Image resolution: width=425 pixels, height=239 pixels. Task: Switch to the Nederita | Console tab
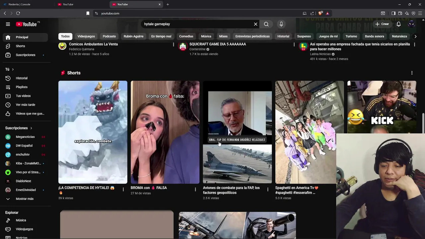point(27,4)
